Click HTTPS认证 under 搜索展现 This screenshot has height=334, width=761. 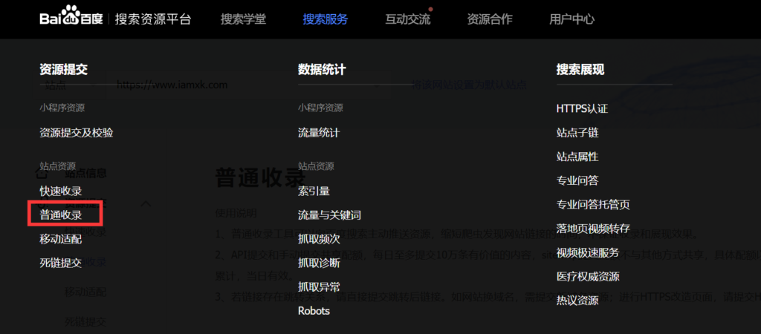click(582, 109)
